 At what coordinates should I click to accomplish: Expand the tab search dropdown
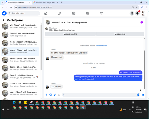click(x=2, y=2)
